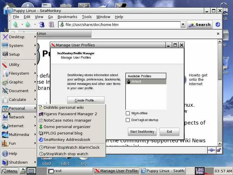Viewport: 233px width, 175px height.
Task: Click the Search button in SeaMonkey
Action: coord(200,24)
